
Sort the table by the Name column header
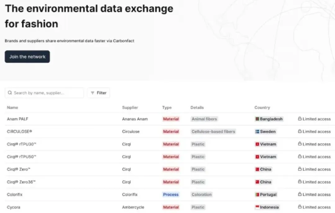pyautogui.click(x=12, y=107)
